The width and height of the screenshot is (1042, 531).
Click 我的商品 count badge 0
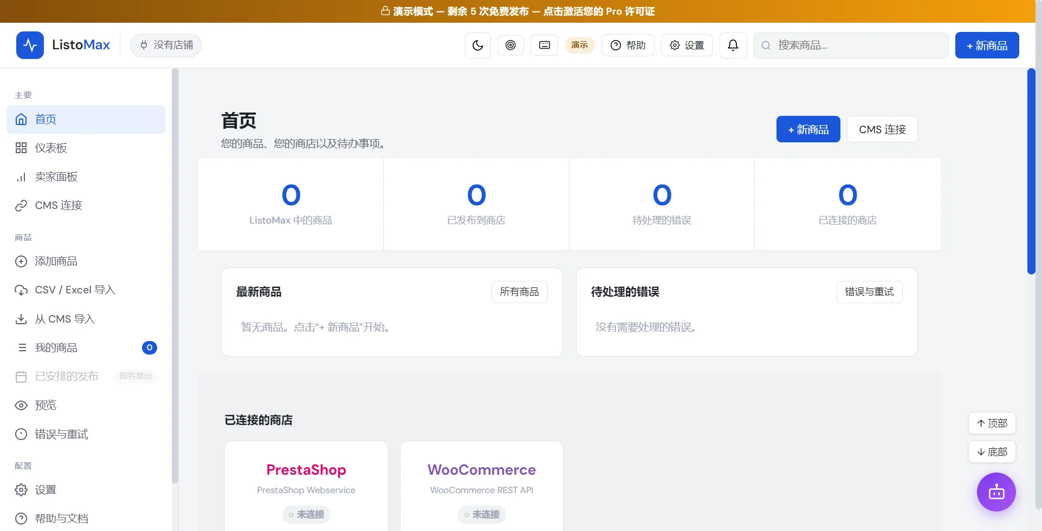pos(150,348)
